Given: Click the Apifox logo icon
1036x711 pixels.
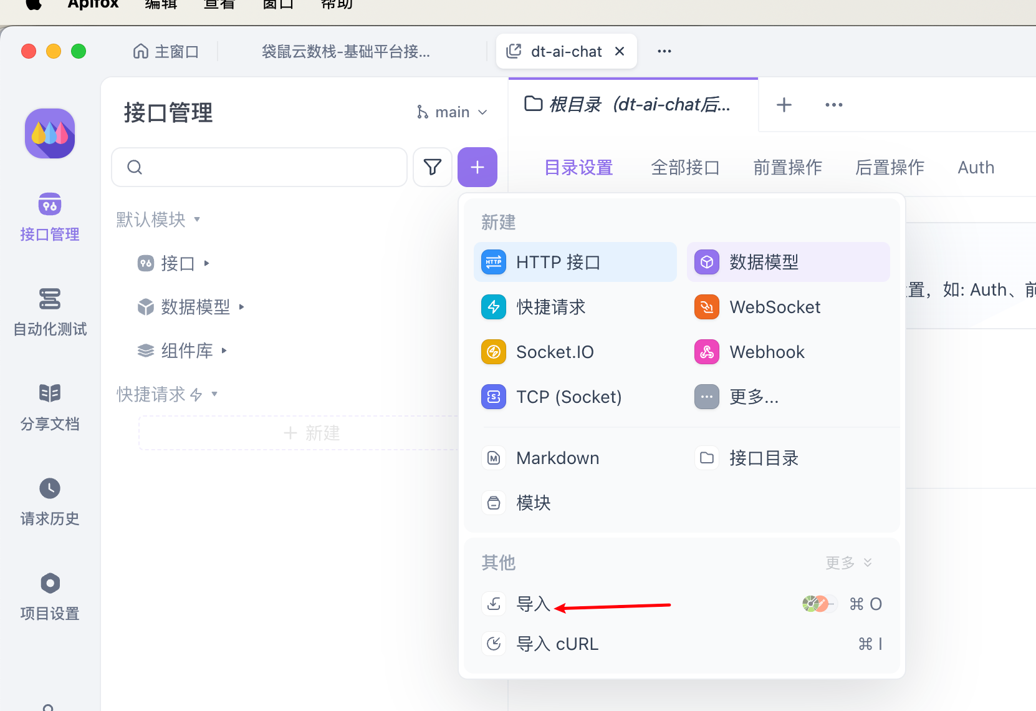Looking at the screenshot, I should pyautogui.click(x=50, y=133).
